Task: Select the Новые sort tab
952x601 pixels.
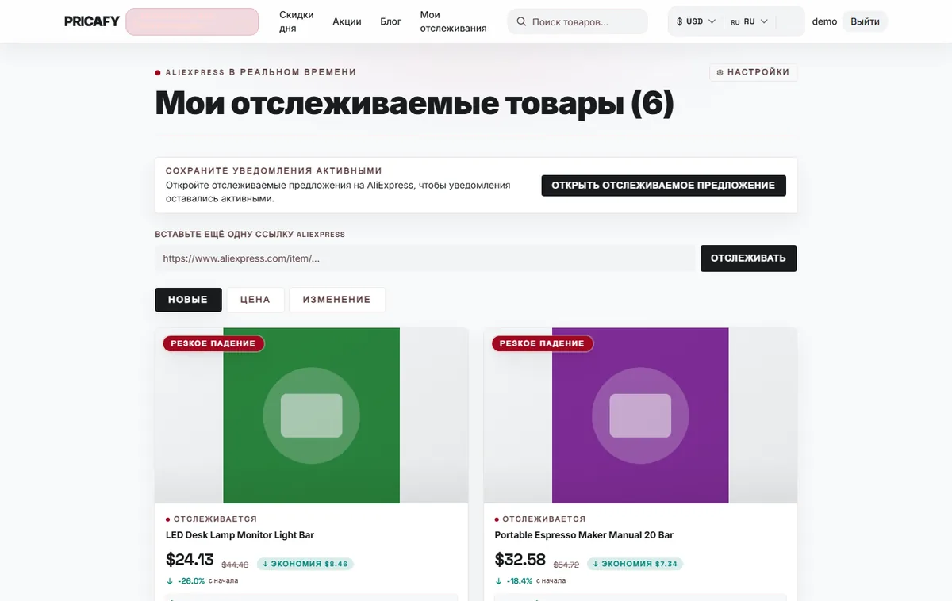Action: point(188,300)
